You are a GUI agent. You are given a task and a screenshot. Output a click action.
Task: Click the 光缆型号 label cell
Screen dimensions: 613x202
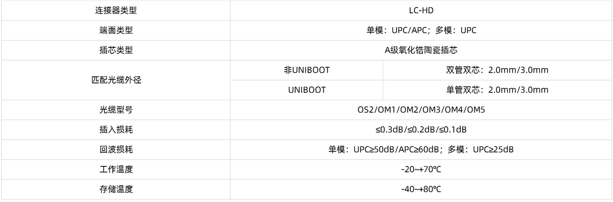tap(116, 110)
